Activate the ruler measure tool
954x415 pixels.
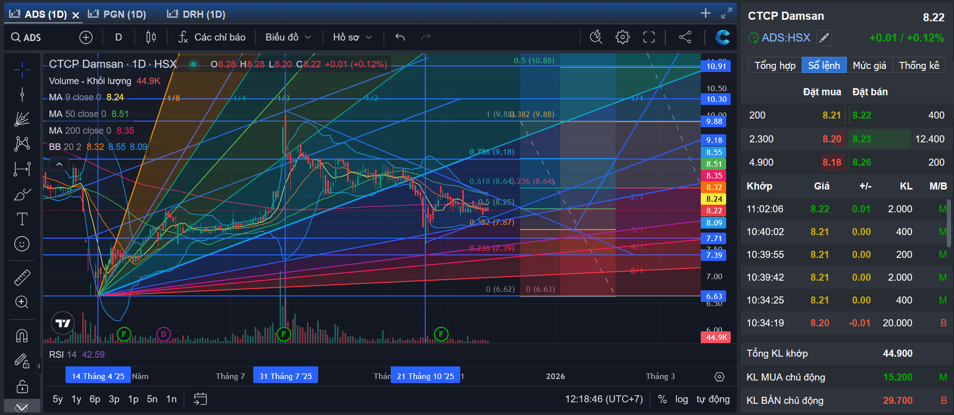(x=22, y=277)
